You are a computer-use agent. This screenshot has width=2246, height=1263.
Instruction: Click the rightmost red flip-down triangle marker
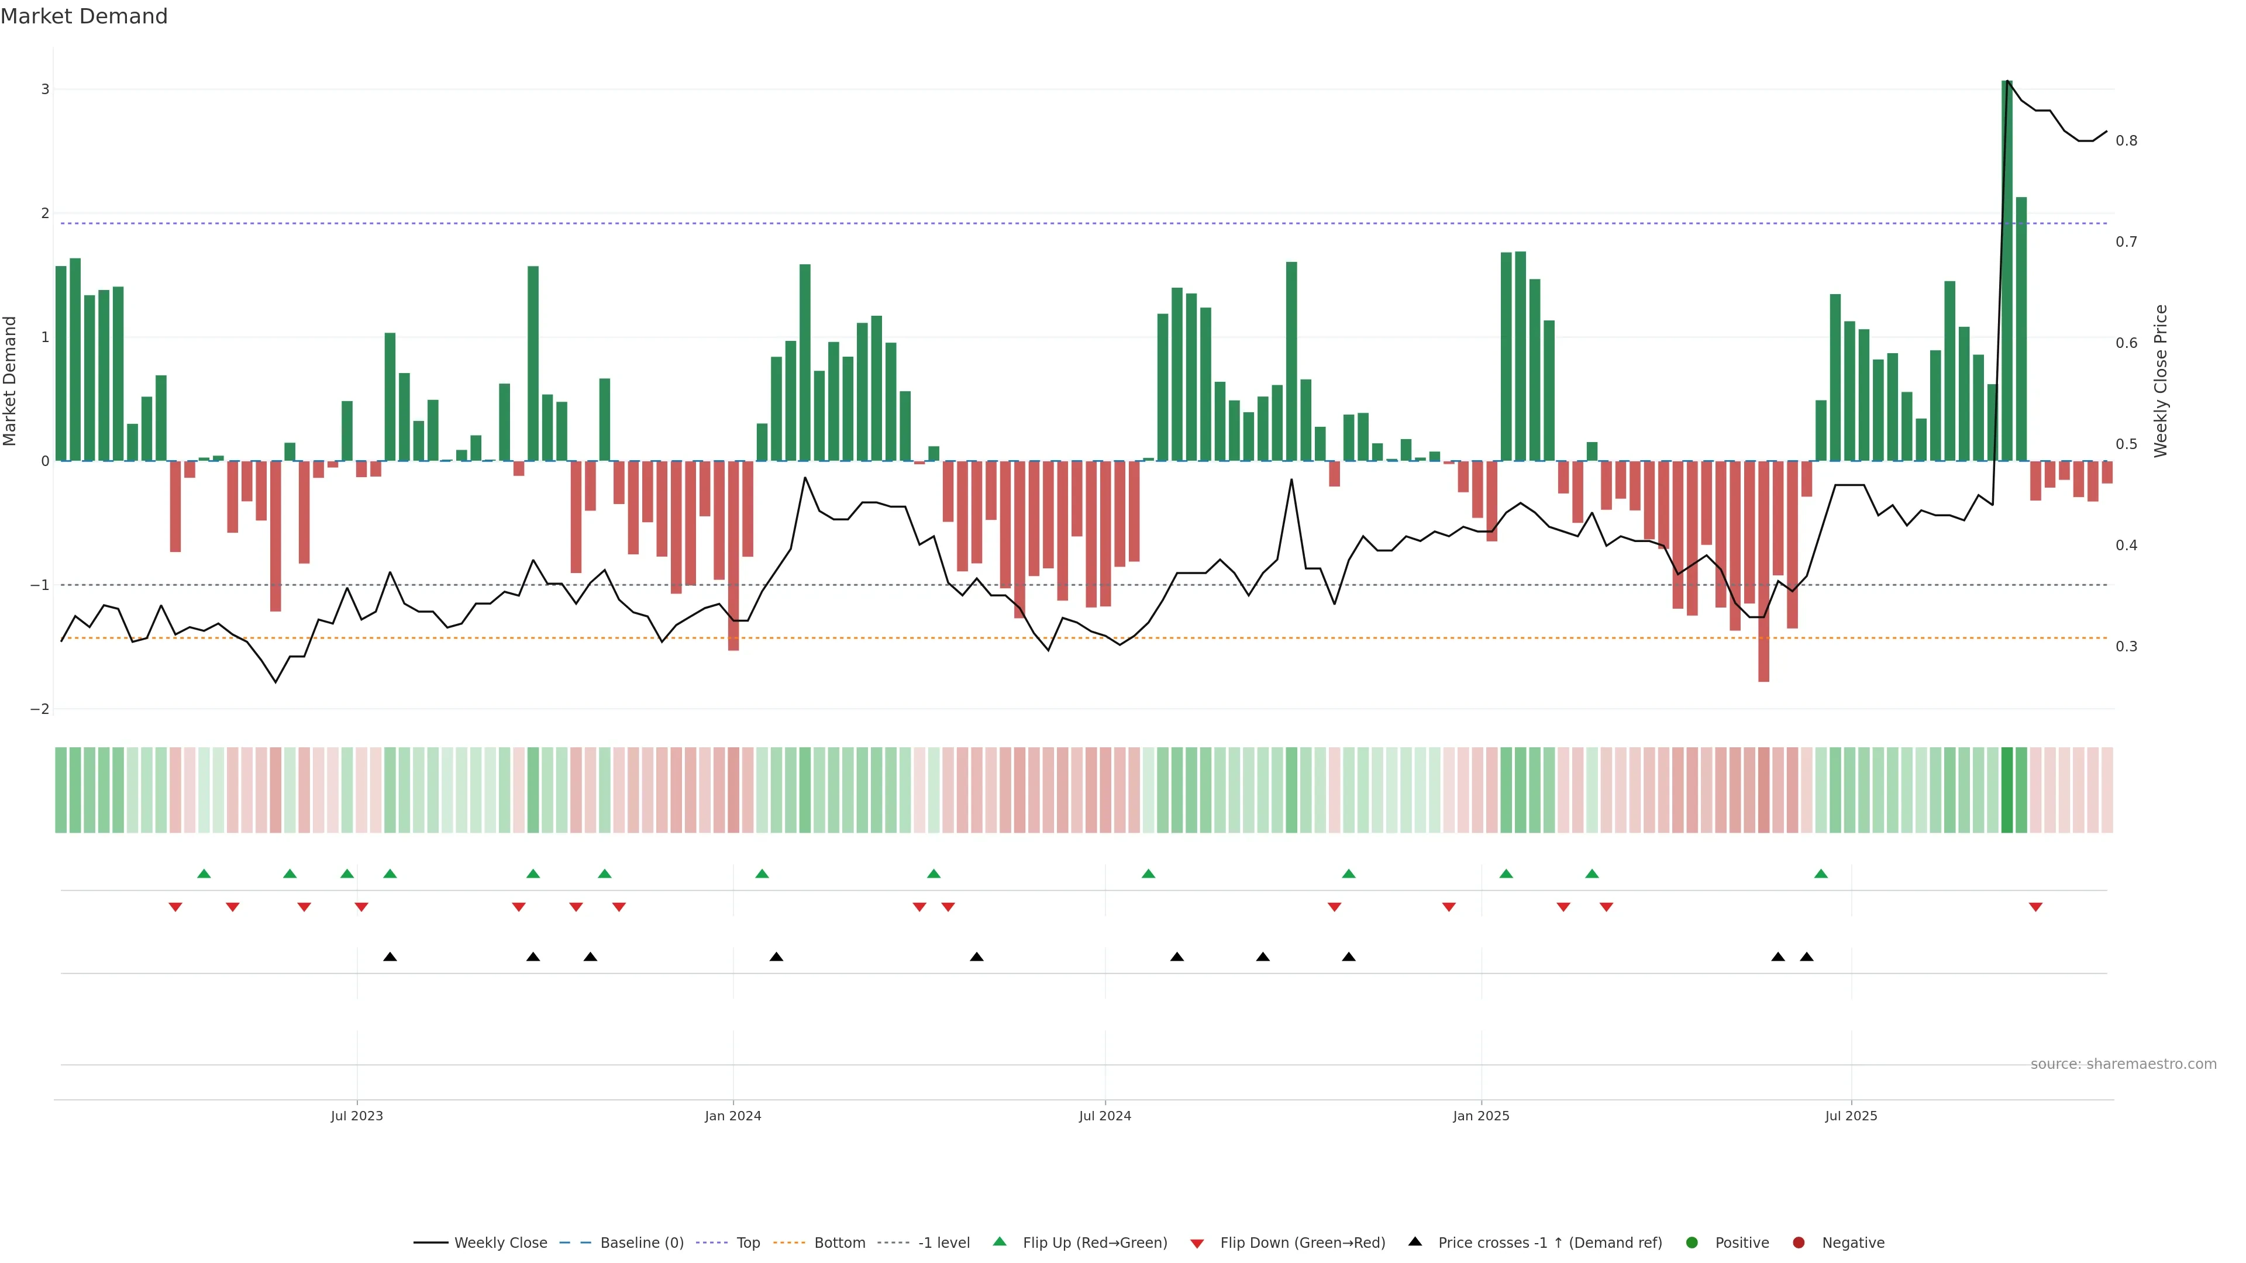(2036, 907)
